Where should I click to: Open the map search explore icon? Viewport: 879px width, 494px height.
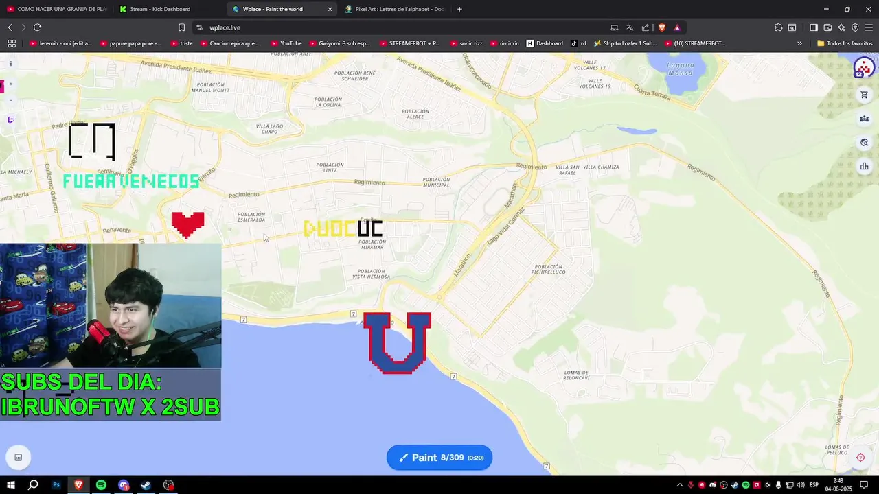click(864, 143)
